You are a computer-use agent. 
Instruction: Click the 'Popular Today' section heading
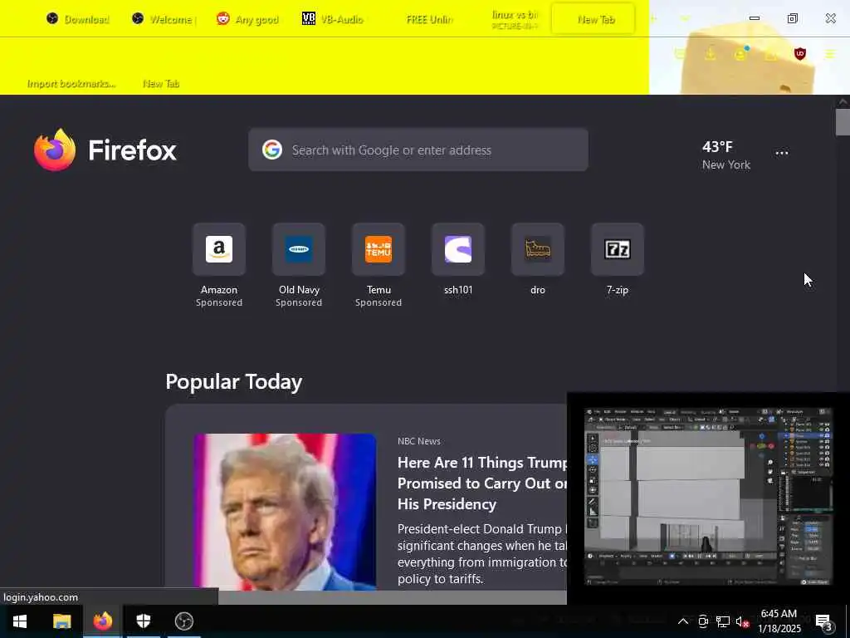pyautogui.click(x=233, y=381)
